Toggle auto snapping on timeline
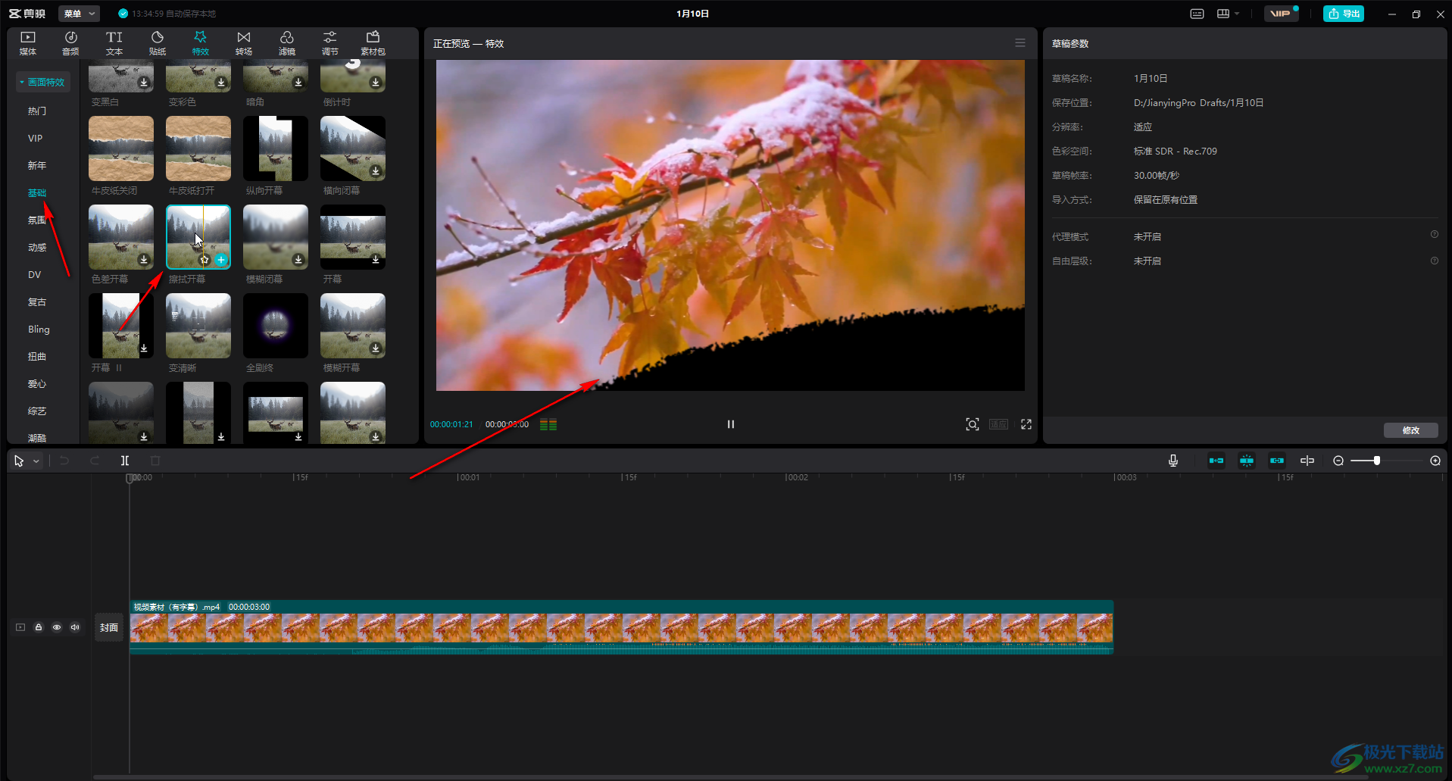This screenshot has height=781, width=1452. click(x=1247, y=461)
